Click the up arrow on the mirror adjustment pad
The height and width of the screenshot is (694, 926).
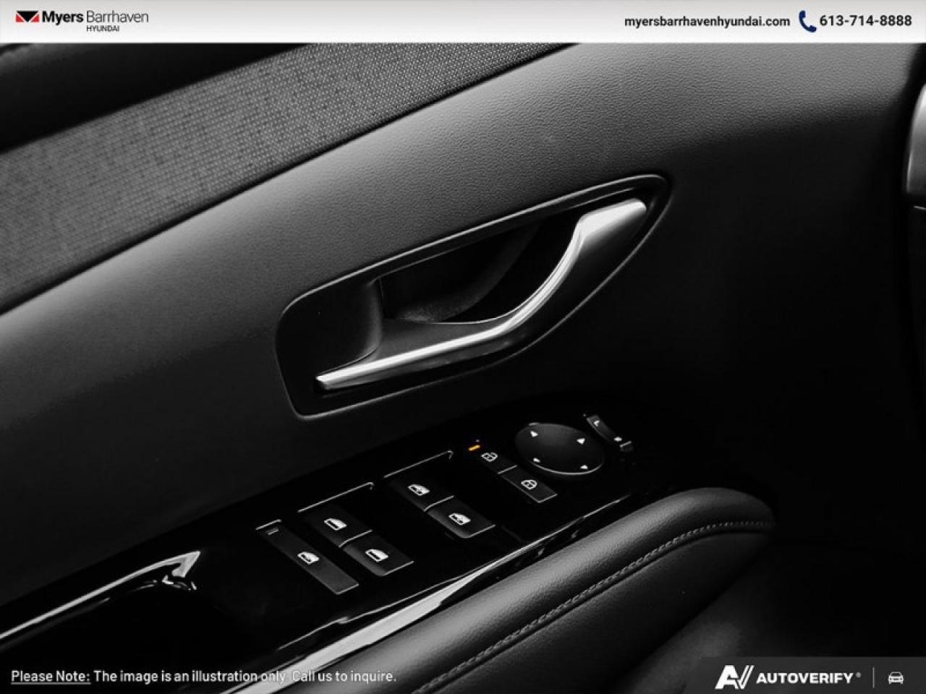[533, 433]
